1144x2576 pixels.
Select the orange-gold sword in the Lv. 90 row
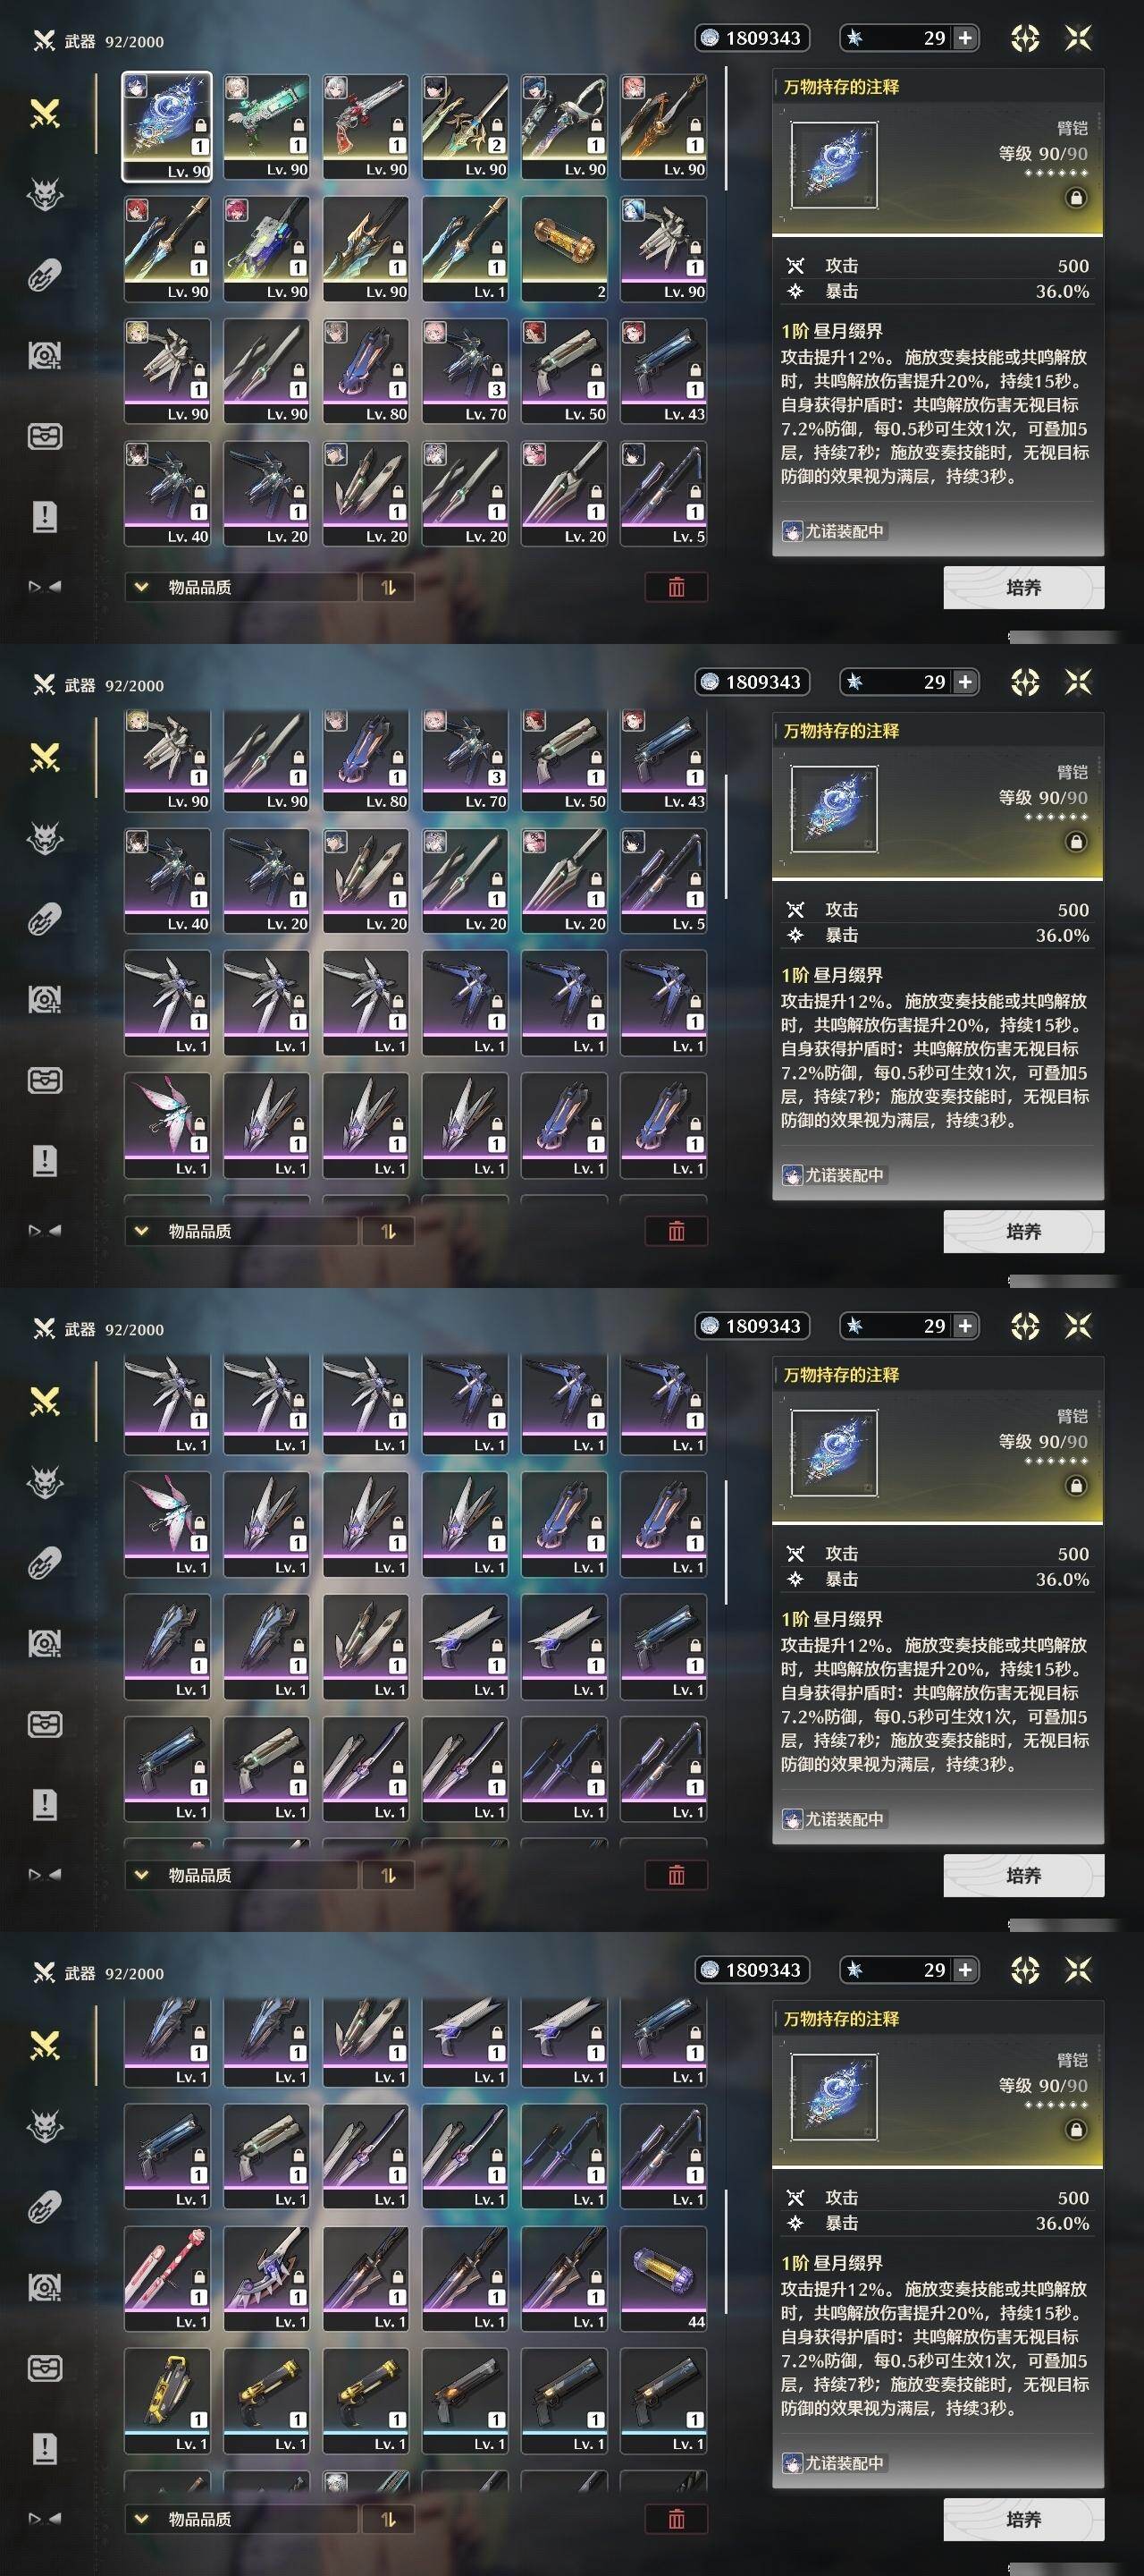tap(663, 126)
